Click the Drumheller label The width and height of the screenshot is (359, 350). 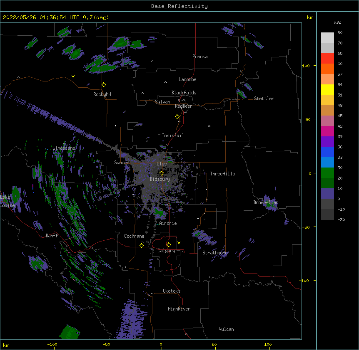(266, 202)
